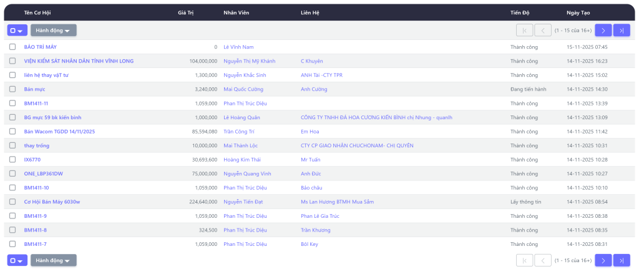Viewport: 639px width, 269px height.
Task: Check the IX6770 row checkbox
Action: click(x=12, y=160)
